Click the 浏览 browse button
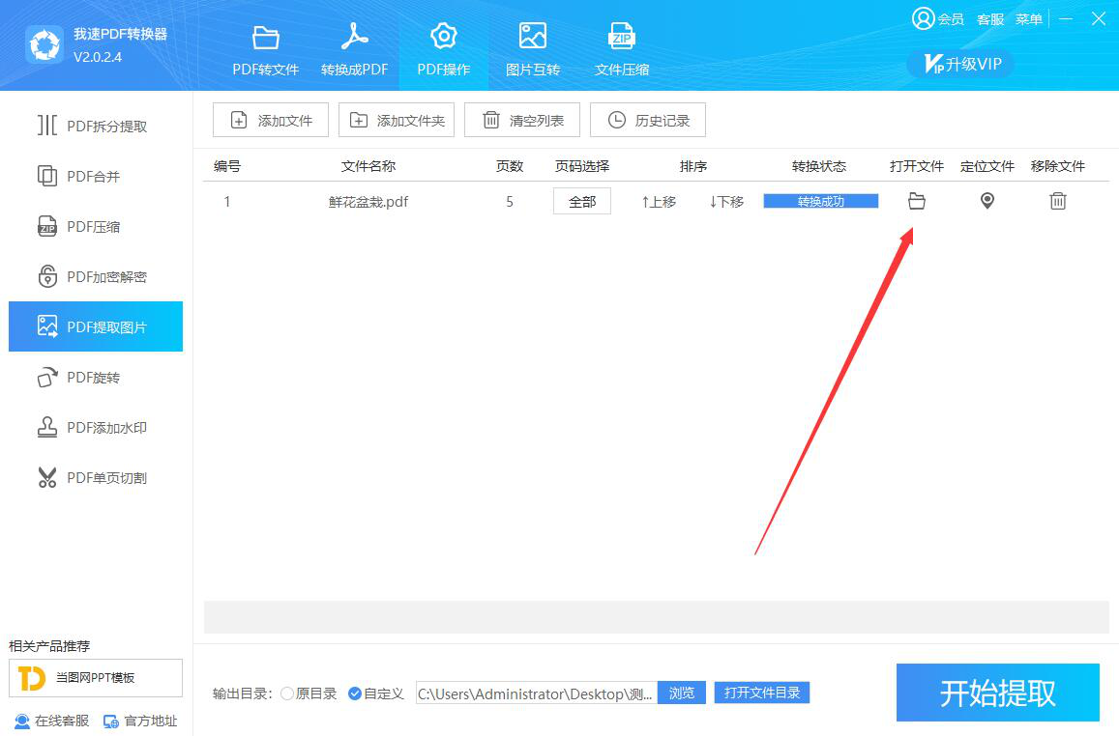 click(682, 693)
